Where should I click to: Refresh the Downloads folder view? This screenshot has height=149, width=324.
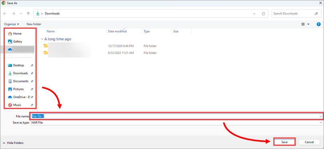[x=263, y=14]
